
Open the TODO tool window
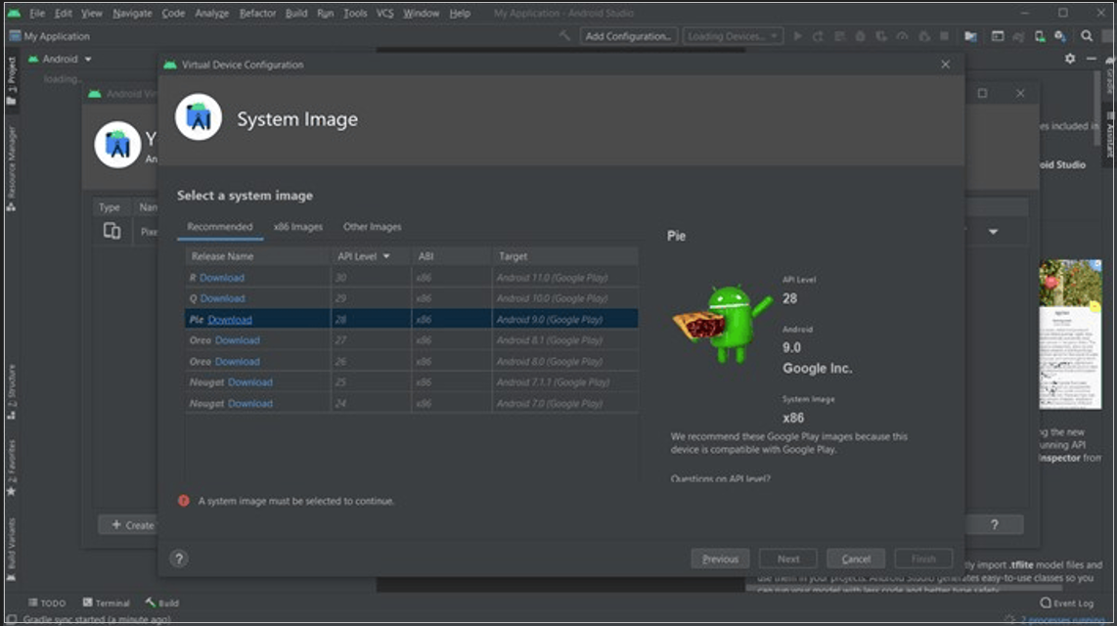point(47,603)
